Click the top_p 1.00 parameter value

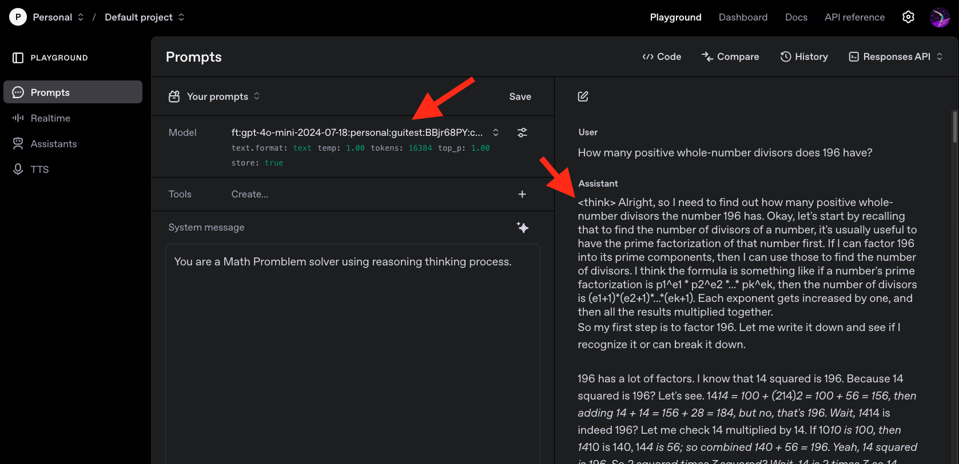[x=480, y=148]
